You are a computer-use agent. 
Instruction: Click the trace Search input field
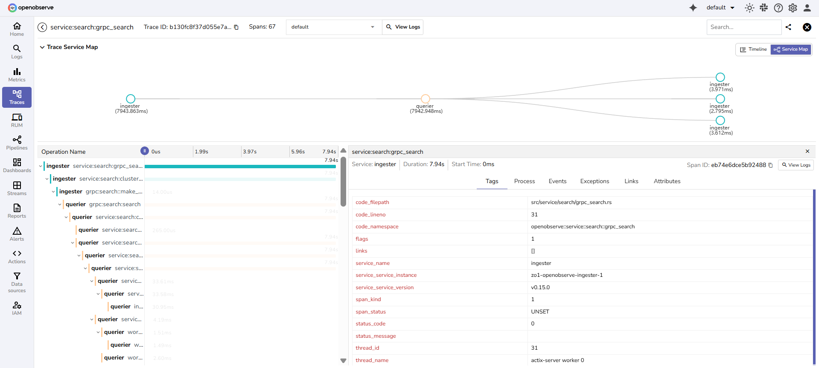(x=743, y=27)
